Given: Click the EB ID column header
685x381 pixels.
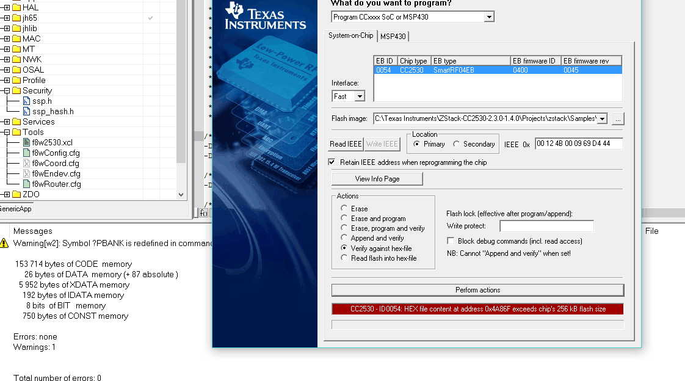Looking at the screenshot, I should coord(385,61).
